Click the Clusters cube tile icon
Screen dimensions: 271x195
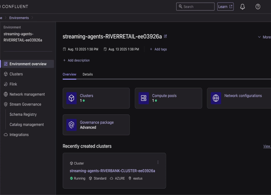(71, 98)
